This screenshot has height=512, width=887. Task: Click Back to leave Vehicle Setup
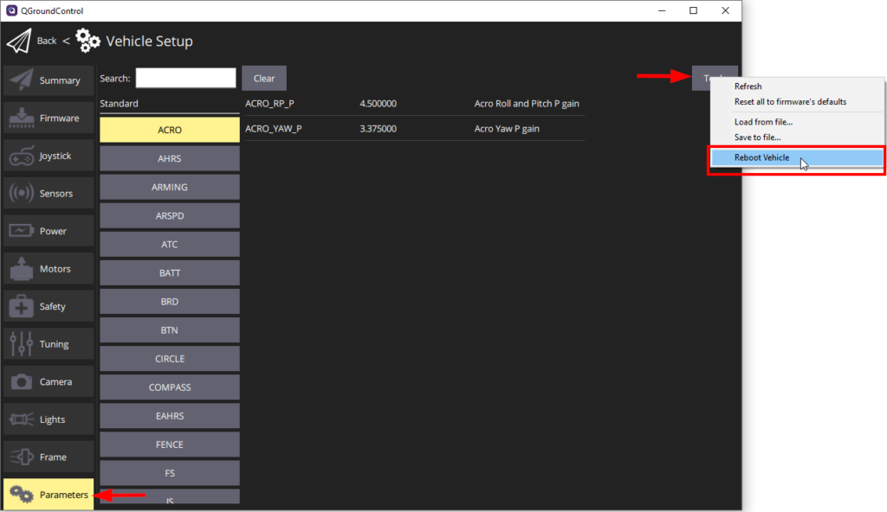(46, 41)
